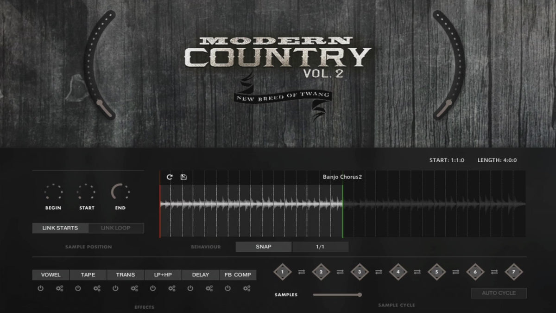Image resolution: width=556 pixels, height=313 pixels.
Task: Open the TAPE effect settings gears icon
Action: pyautogui.click(x=97, y=288)
